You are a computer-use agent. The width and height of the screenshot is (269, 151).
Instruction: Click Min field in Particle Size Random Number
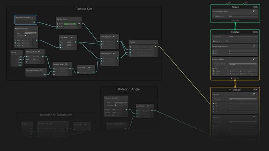point(25,40)
